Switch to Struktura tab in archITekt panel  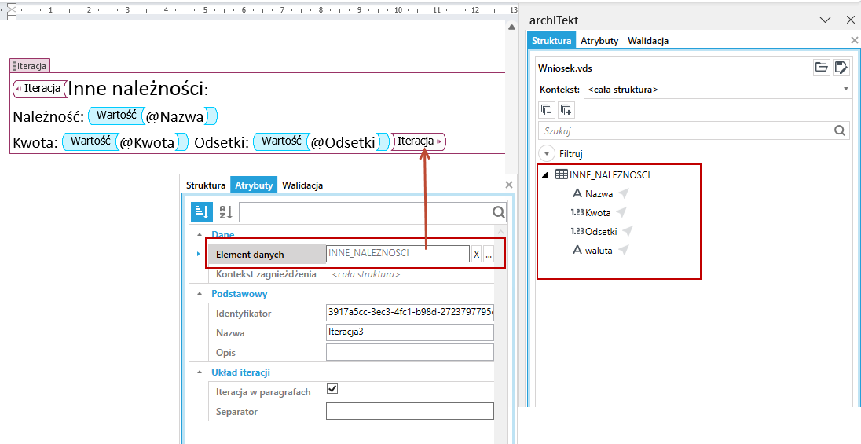coord(551,41)
